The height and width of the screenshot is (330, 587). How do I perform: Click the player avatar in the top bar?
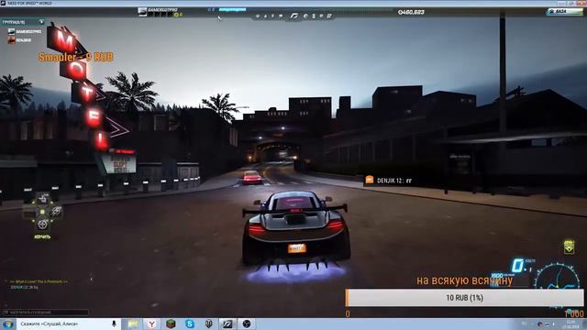142,12
